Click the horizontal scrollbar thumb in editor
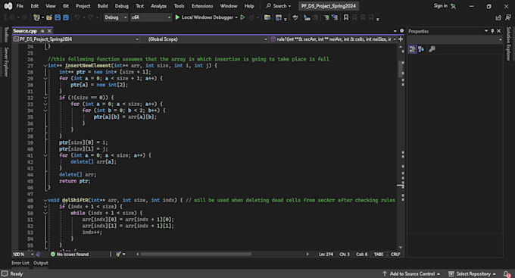 195,254
